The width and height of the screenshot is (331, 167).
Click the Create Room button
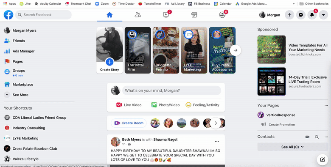click(129, 123)
